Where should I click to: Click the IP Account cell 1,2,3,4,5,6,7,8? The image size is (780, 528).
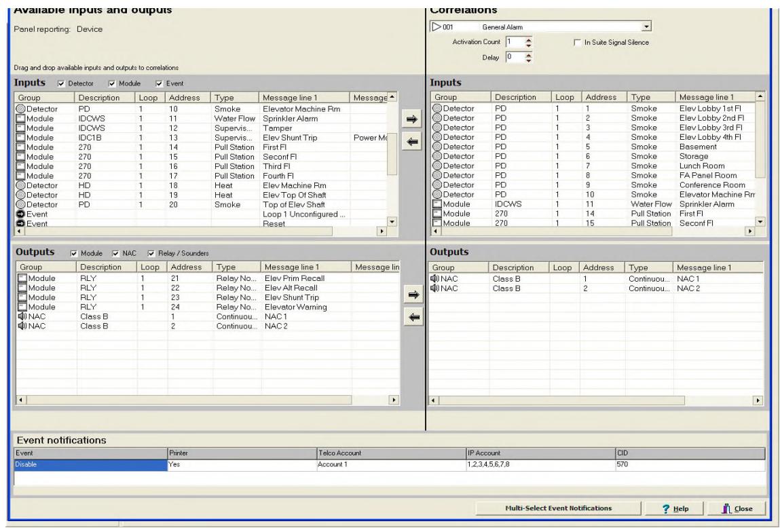pos(541,465)
